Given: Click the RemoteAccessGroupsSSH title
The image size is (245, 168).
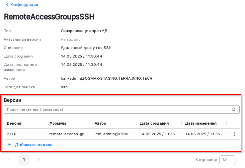Looking at the screenshot, I should point(49,17).
